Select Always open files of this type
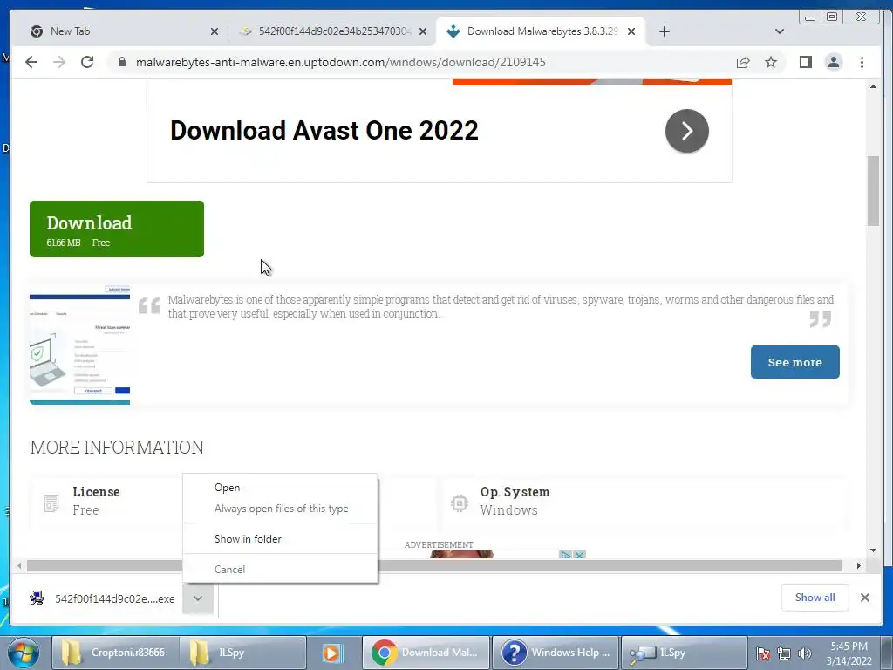 pyautogui.click(x=280, y=509)
